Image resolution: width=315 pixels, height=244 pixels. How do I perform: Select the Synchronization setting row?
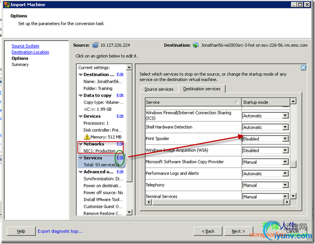click(103, 178)
